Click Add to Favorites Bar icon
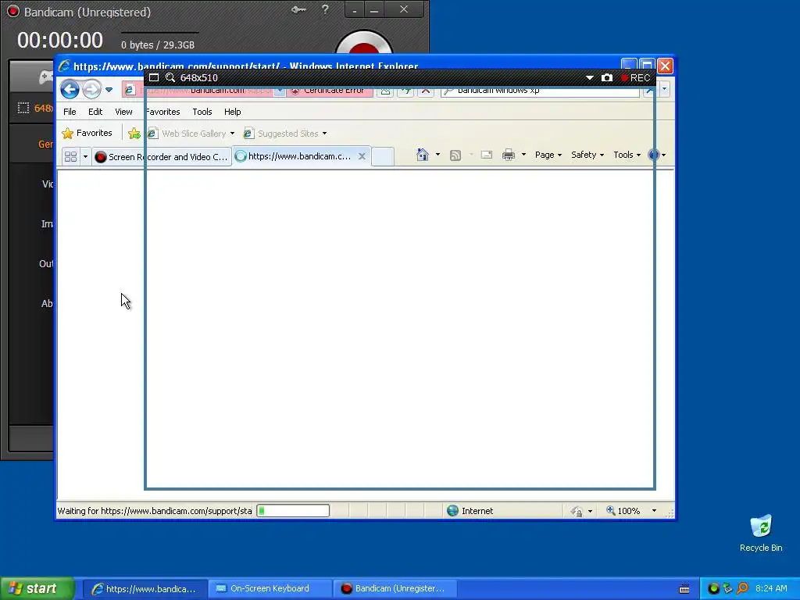The image size is (800, 600). click(x=134, y=134)
